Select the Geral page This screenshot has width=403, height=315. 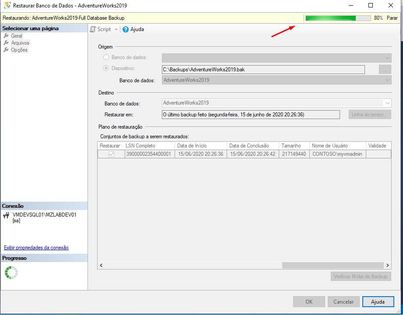click(17, 36)
